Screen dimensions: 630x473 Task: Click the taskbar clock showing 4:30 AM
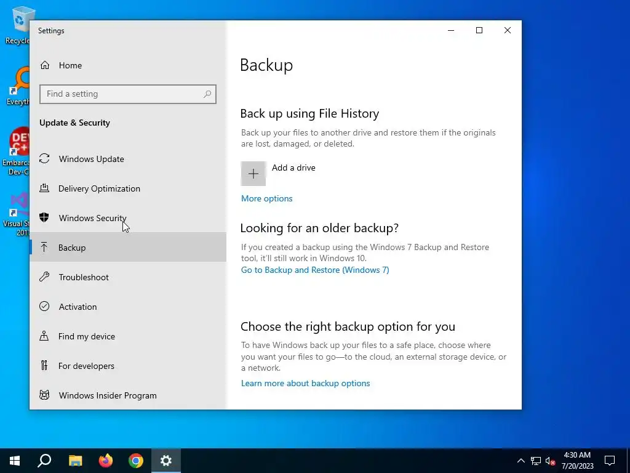(x=577, y=461)
